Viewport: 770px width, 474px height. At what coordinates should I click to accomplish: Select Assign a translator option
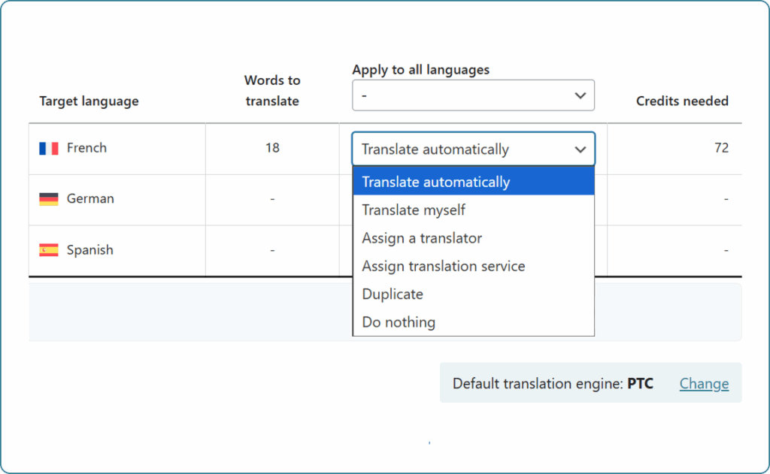tap(422, 238)
